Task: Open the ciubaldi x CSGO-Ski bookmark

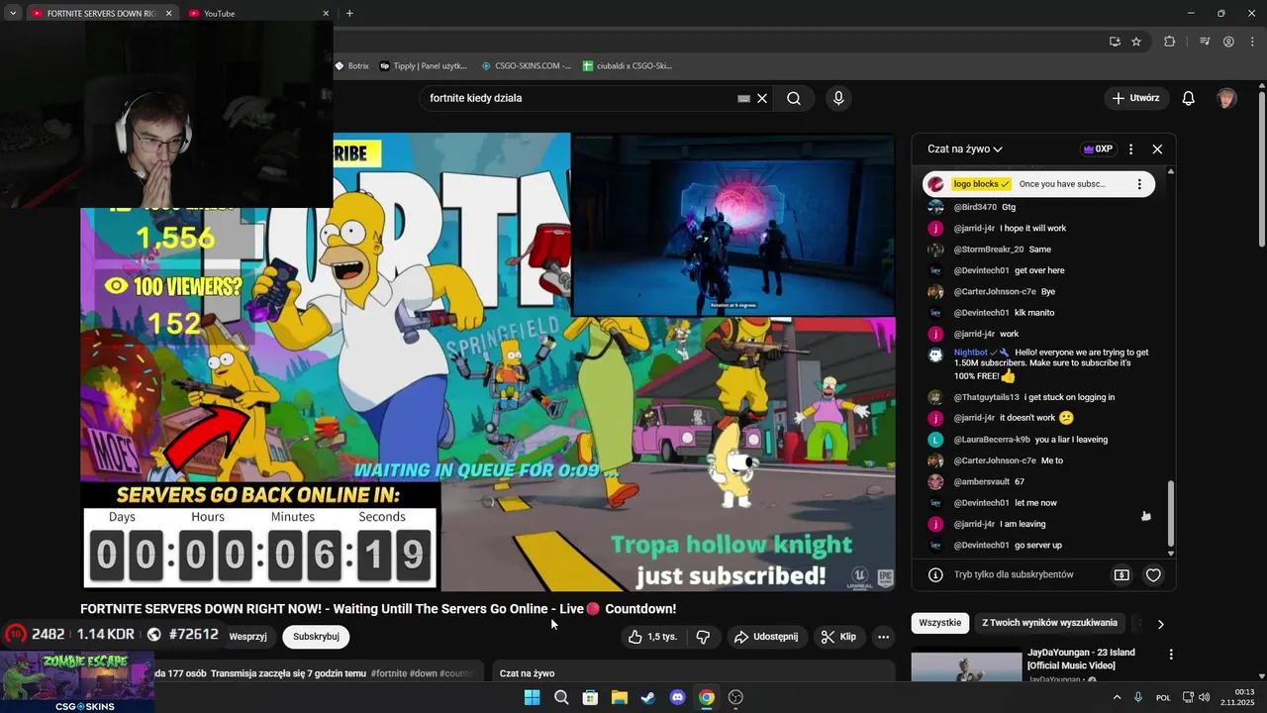Action: pos(628,66)
